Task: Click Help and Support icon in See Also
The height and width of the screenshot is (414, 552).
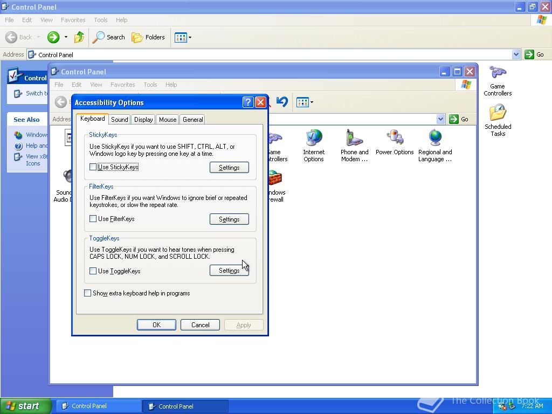Action: point(18,146)
